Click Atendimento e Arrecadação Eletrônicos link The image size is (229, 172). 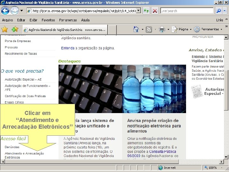[24, 155]
